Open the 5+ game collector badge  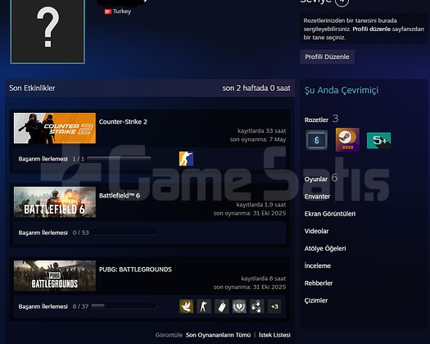378,140
